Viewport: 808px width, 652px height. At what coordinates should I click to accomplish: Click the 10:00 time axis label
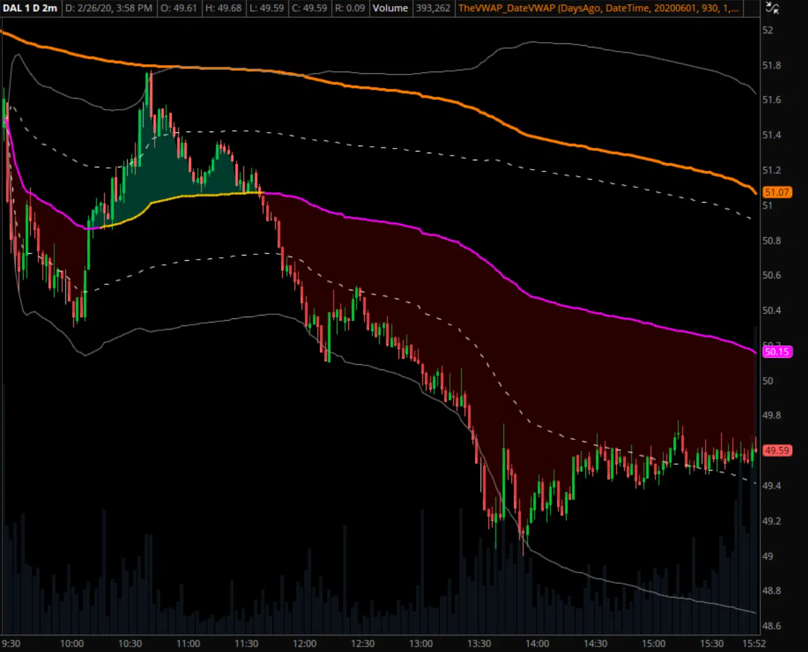point(72,644)
